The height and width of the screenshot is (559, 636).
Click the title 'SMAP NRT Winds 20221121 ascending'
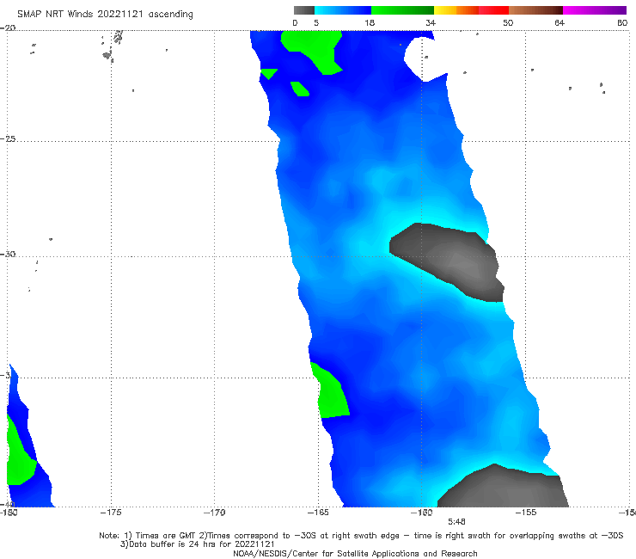click(x=105, y=14)
